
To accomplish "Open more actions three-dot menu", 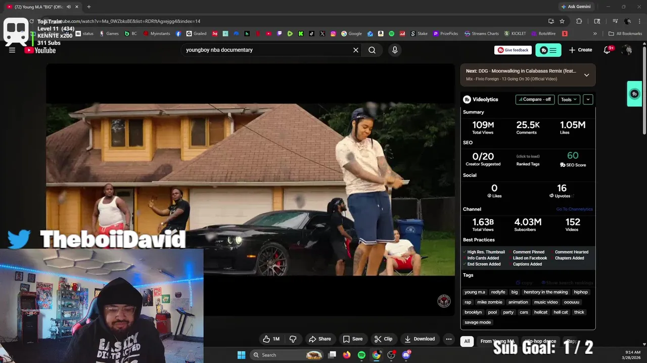I will (x=448, y=339).
